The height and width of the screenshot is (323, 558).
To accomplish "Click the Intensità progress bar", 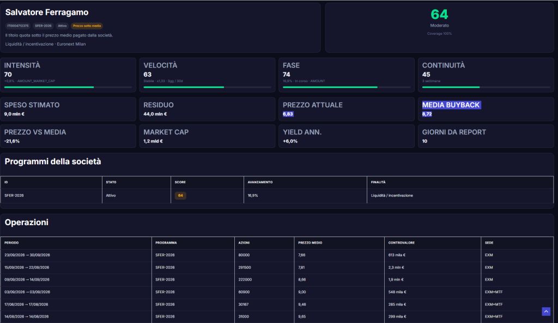I will pyautogui.click(x=68, y=87).
